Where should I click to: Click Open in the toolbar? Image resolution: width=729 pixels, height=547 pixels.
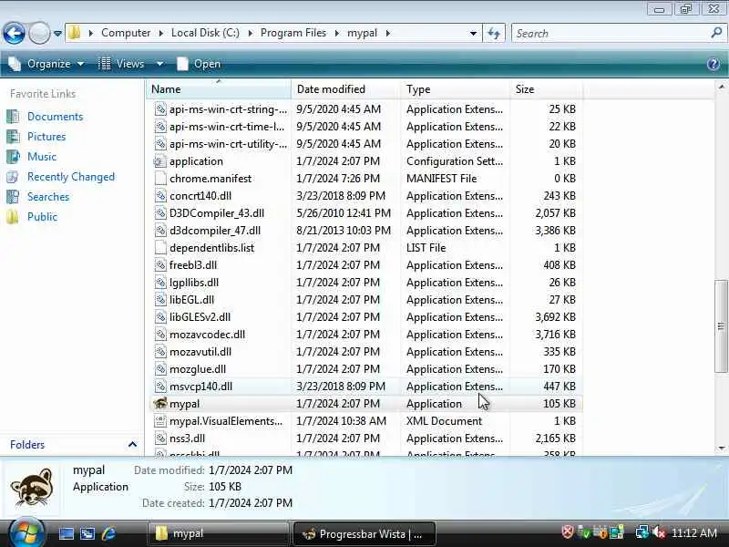tap(199, 64)
